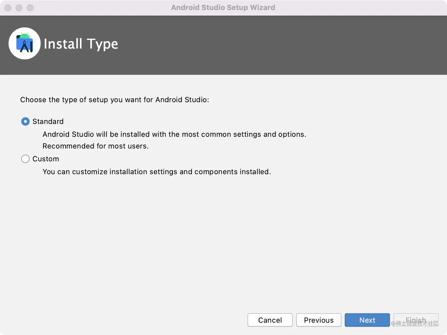Click 'You can customize installation settings' description
The height and width of the screenshot is (335, 447).
click(x=157, y=172)
